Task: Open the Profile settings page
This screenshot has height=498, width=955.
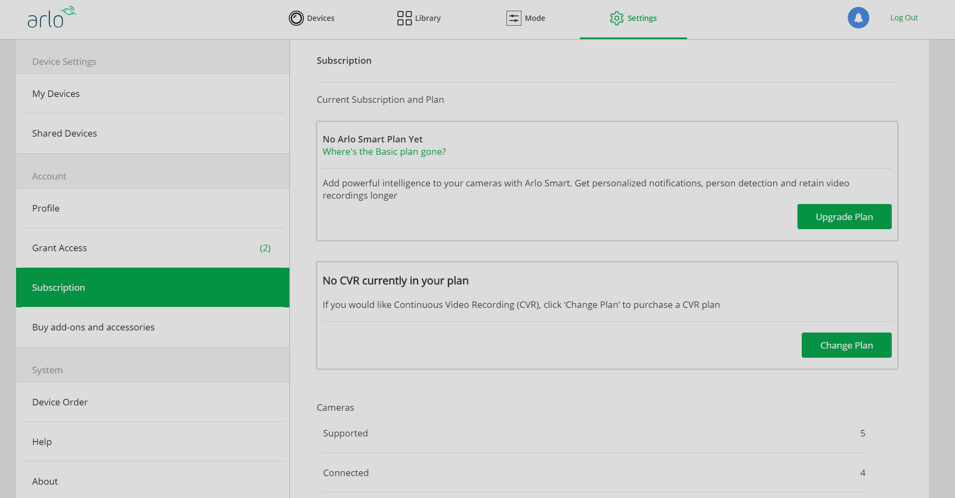Action: 153,208
